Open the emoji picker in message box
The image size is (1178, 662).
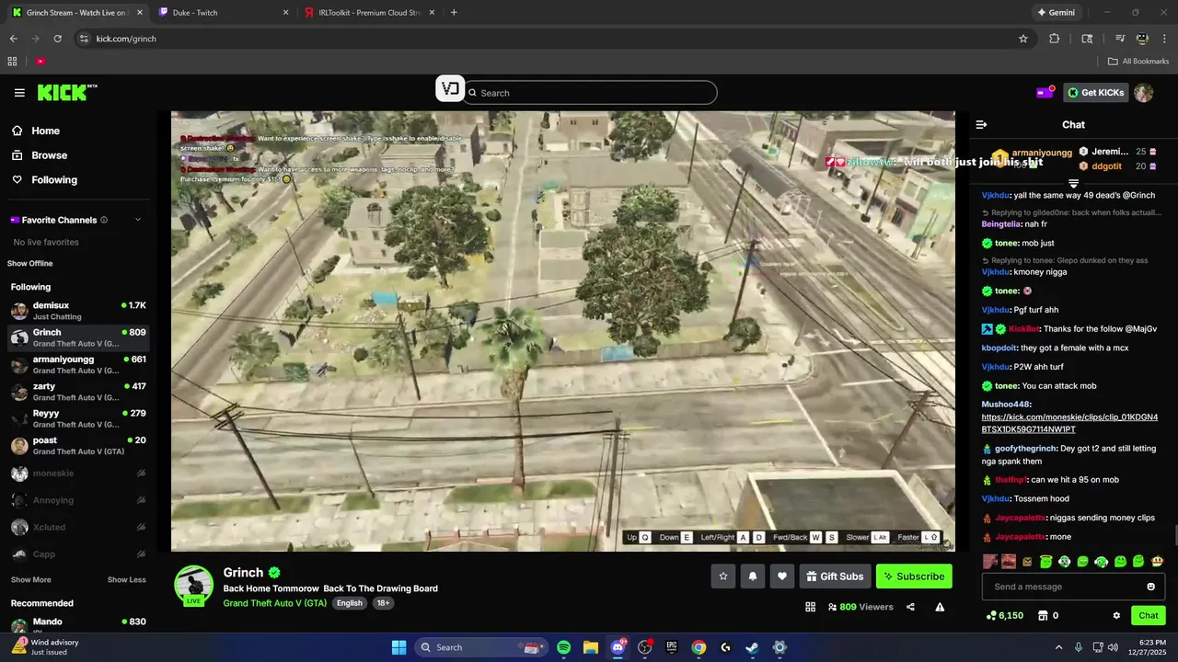click(x=1150, y=587)
